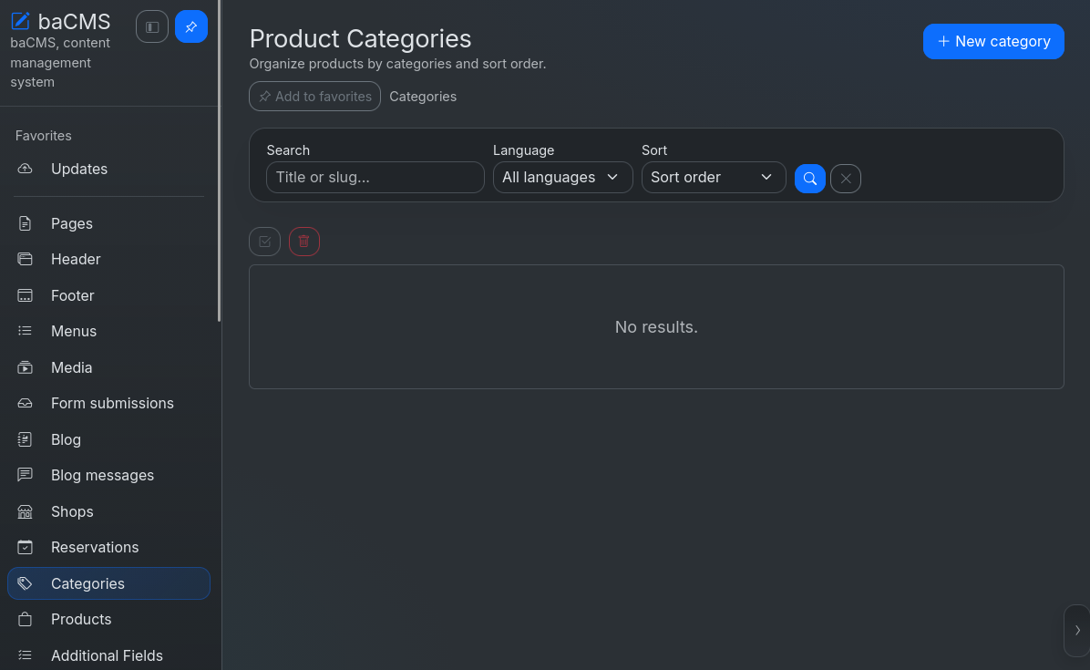
Task: Toggle the blue pin sidebar button
Action: pos(191,27)
